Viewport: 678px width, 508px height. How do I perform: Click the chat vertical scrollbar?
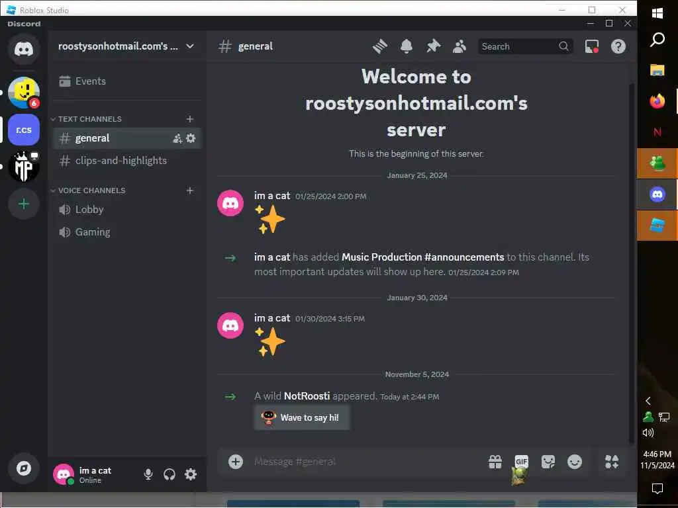632,263
